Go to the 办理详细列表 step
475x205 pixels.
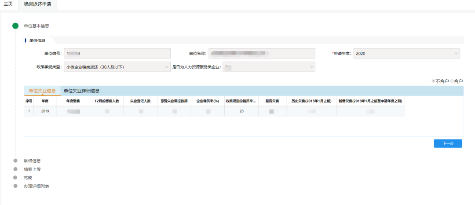coord(37,186)
